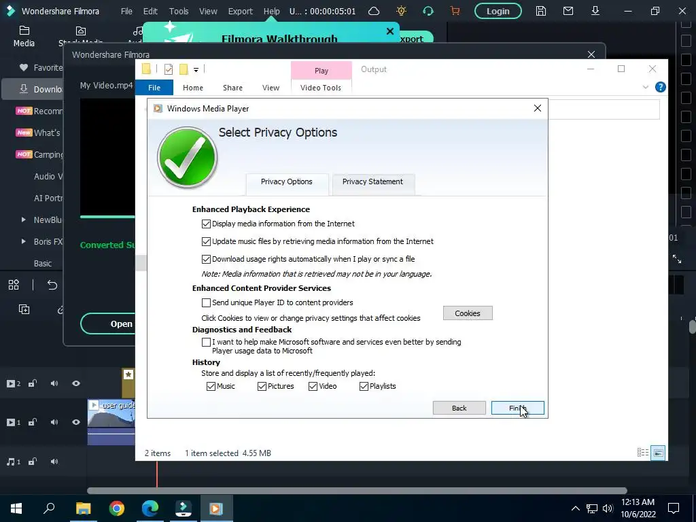Image resolution: width=696 pixels, height=522 pixels.
Task: Open Filmora File menu
Action: click(x=126, y=11)
